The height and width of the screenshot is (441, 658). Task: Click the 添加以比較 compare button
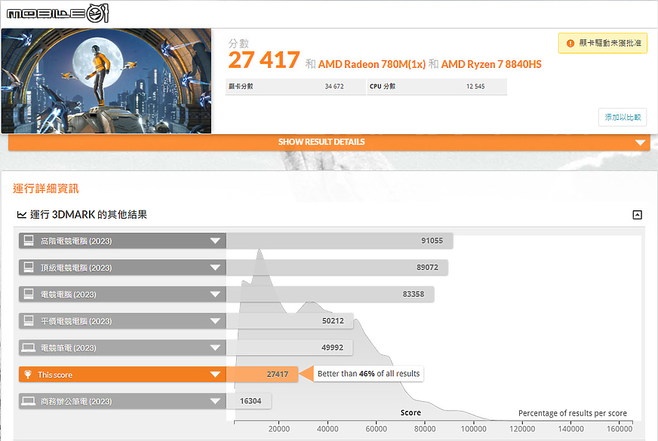click(x=623, y=118)
